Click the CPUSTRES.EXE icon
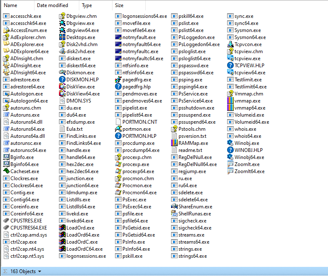328x276 pixels. 6,220
